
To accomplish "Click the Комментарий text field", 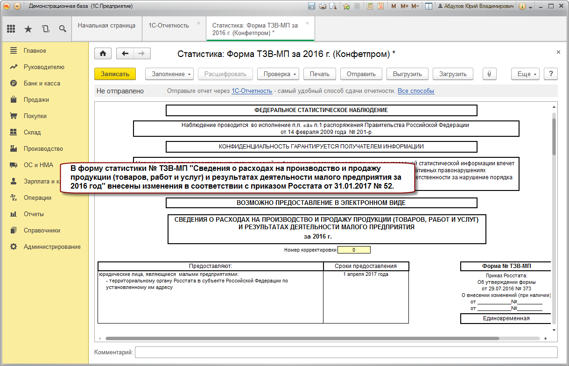I will (x=345, y=352).
